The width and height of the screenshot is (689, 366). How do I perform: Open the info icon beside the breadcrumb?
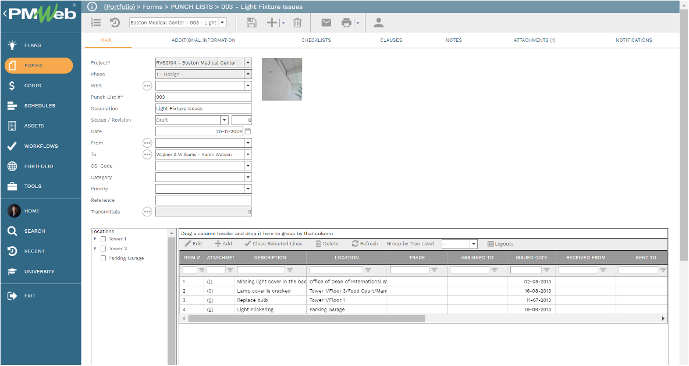(x=92, y=6)
